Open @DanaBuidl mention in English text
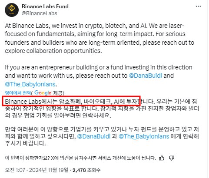This screenshot has width=209, height=178. [x=145, y=76]
